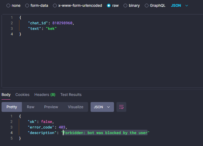This screenshot has width=203, height=146.
Task: Click the response description error text
Action: pyautogui.click(x=105, y=133)
